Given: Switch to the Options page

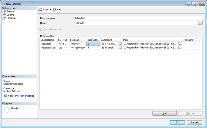Looking at the screenshot, I should (10, 15).
